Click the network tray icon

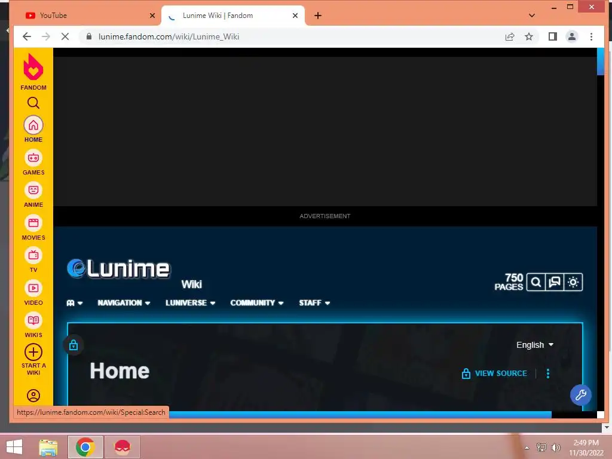click(x=541, y=448)
